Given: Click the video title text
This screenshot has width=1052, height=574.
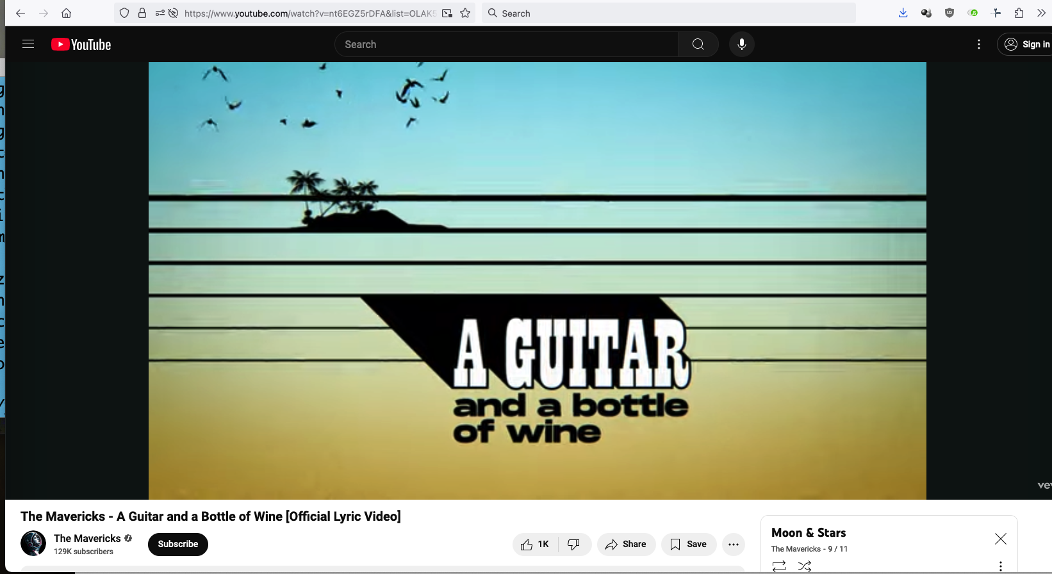Looking at the screenshot, I should point(211,516).
